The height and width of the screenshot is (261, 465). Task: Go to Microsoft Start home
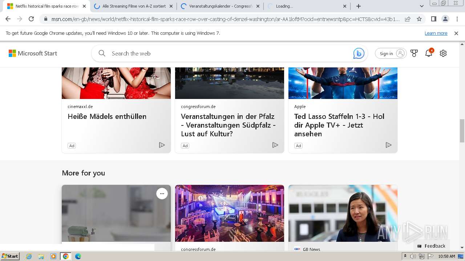point(33,53)
